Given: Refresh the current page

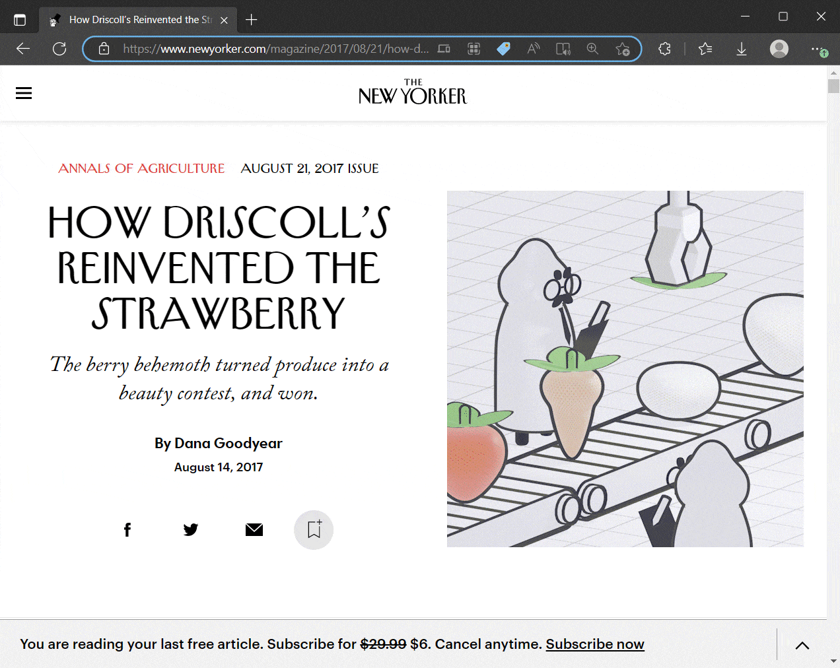Looking at the screenshot, I should click(59, 48).
